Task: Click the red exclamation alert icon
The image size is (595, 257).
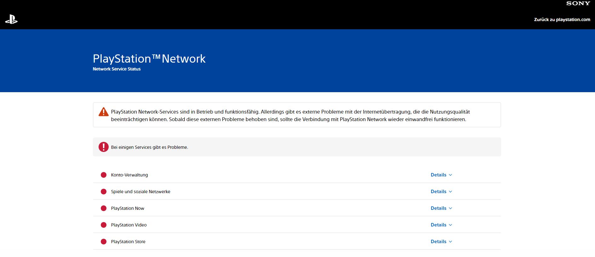Action: pyautogui.click(x=103, y=147)
